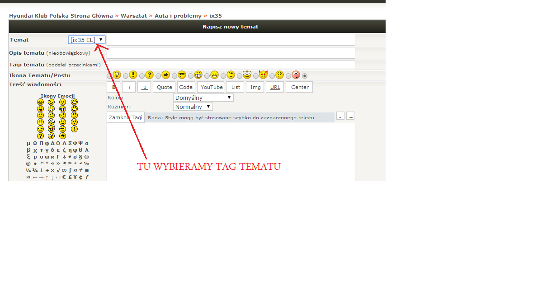Insert the black arrow emoticon from Ikony Emocji
This screenshot has width=547, height=285.
pyautogui.click(x=63, y=135)
